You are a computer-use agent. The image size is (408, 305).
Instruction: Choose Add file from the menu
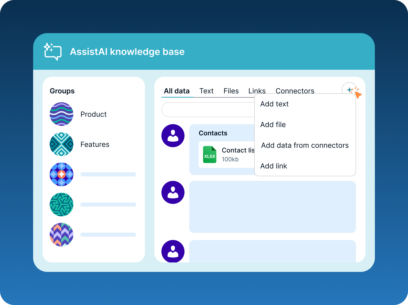[273, 125]
